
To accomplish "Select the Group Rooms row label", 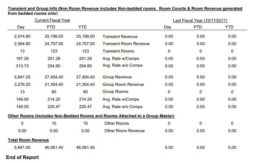I will pos(115,92).
